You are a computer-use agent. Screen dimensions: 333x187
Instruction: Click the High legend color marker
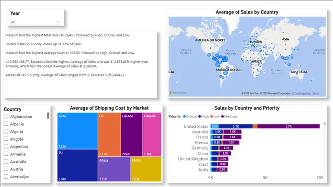coord(199,116)
